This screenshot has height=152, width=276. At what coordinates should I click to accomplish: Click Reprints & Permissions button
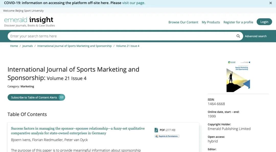[167, 136]
